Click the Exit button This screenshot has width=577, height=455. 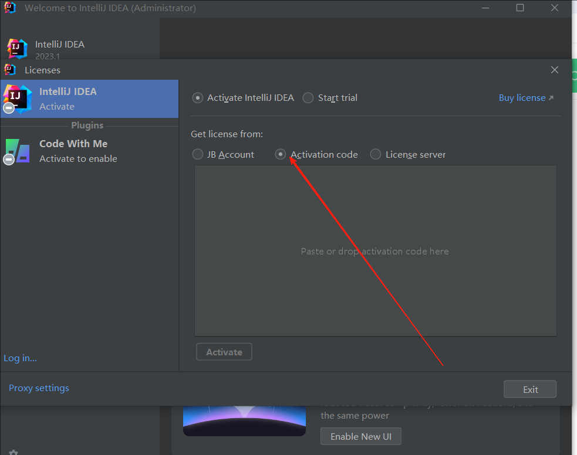tap(530, 389)
